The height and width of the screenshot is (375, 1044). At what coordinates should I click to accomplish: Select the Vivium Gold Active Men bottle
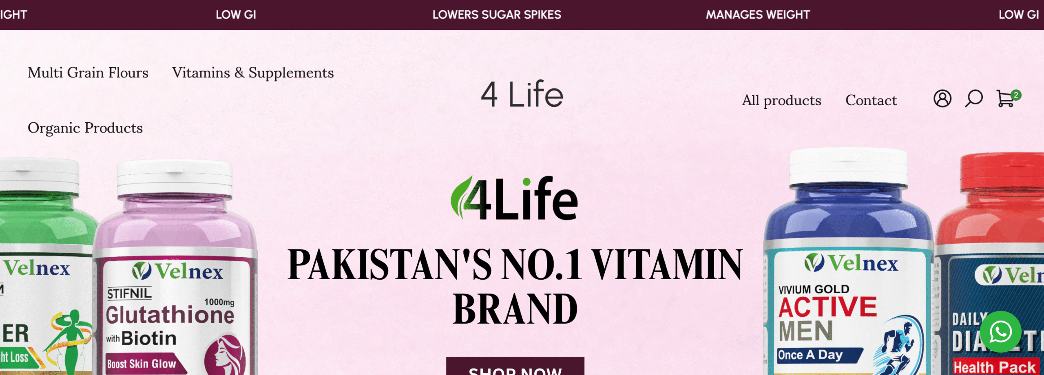(848, 261)
